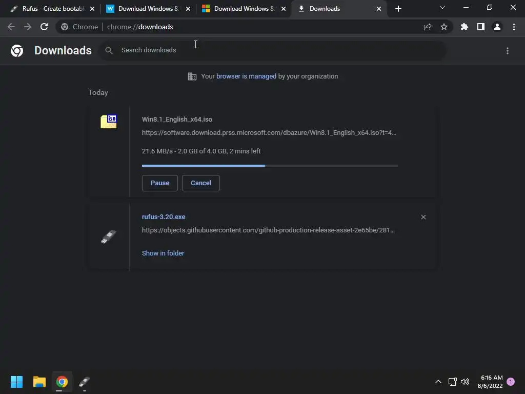Image resolution: width=525 pixels, height=394 pixels.
Task: Focus the Search downloads field
Action: click(x=273, y=51)
